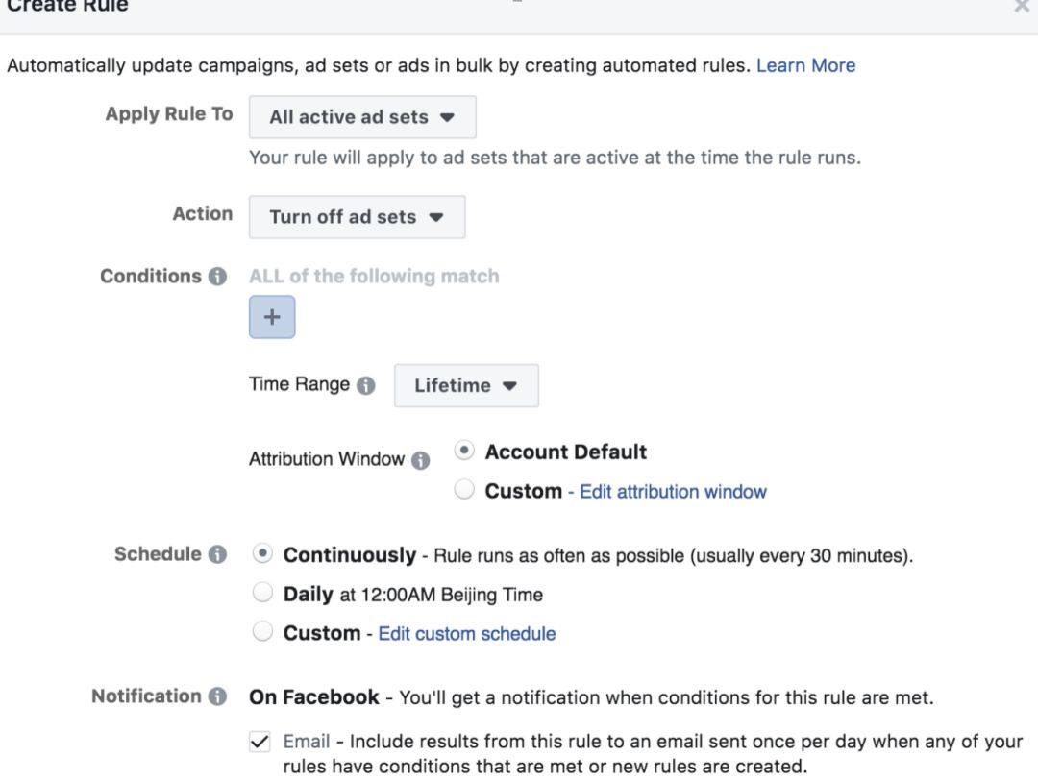
Task: Close the Create Rule dialog
Action: 1022,7
